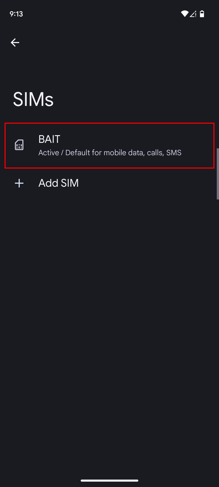Click the 9:13 clock in status bar
219x487 pixels.
click(x=16, y=14)
